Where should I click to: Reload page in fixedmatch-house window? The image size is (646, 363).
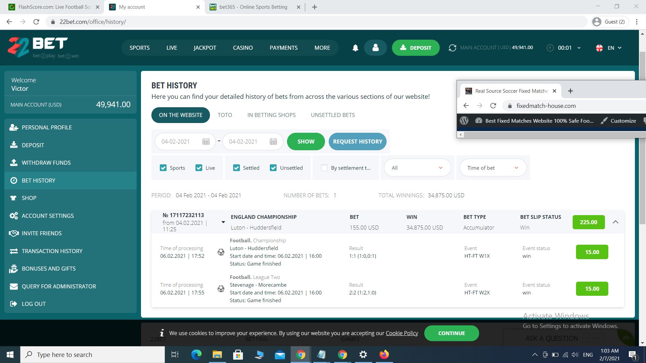click(493, 106)
